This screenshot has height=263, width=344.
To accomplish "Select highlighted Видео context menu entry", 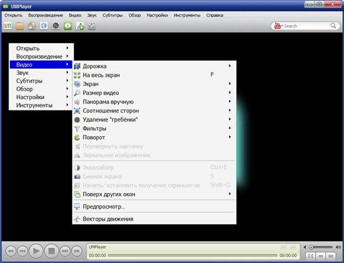I will pos(41,64).
